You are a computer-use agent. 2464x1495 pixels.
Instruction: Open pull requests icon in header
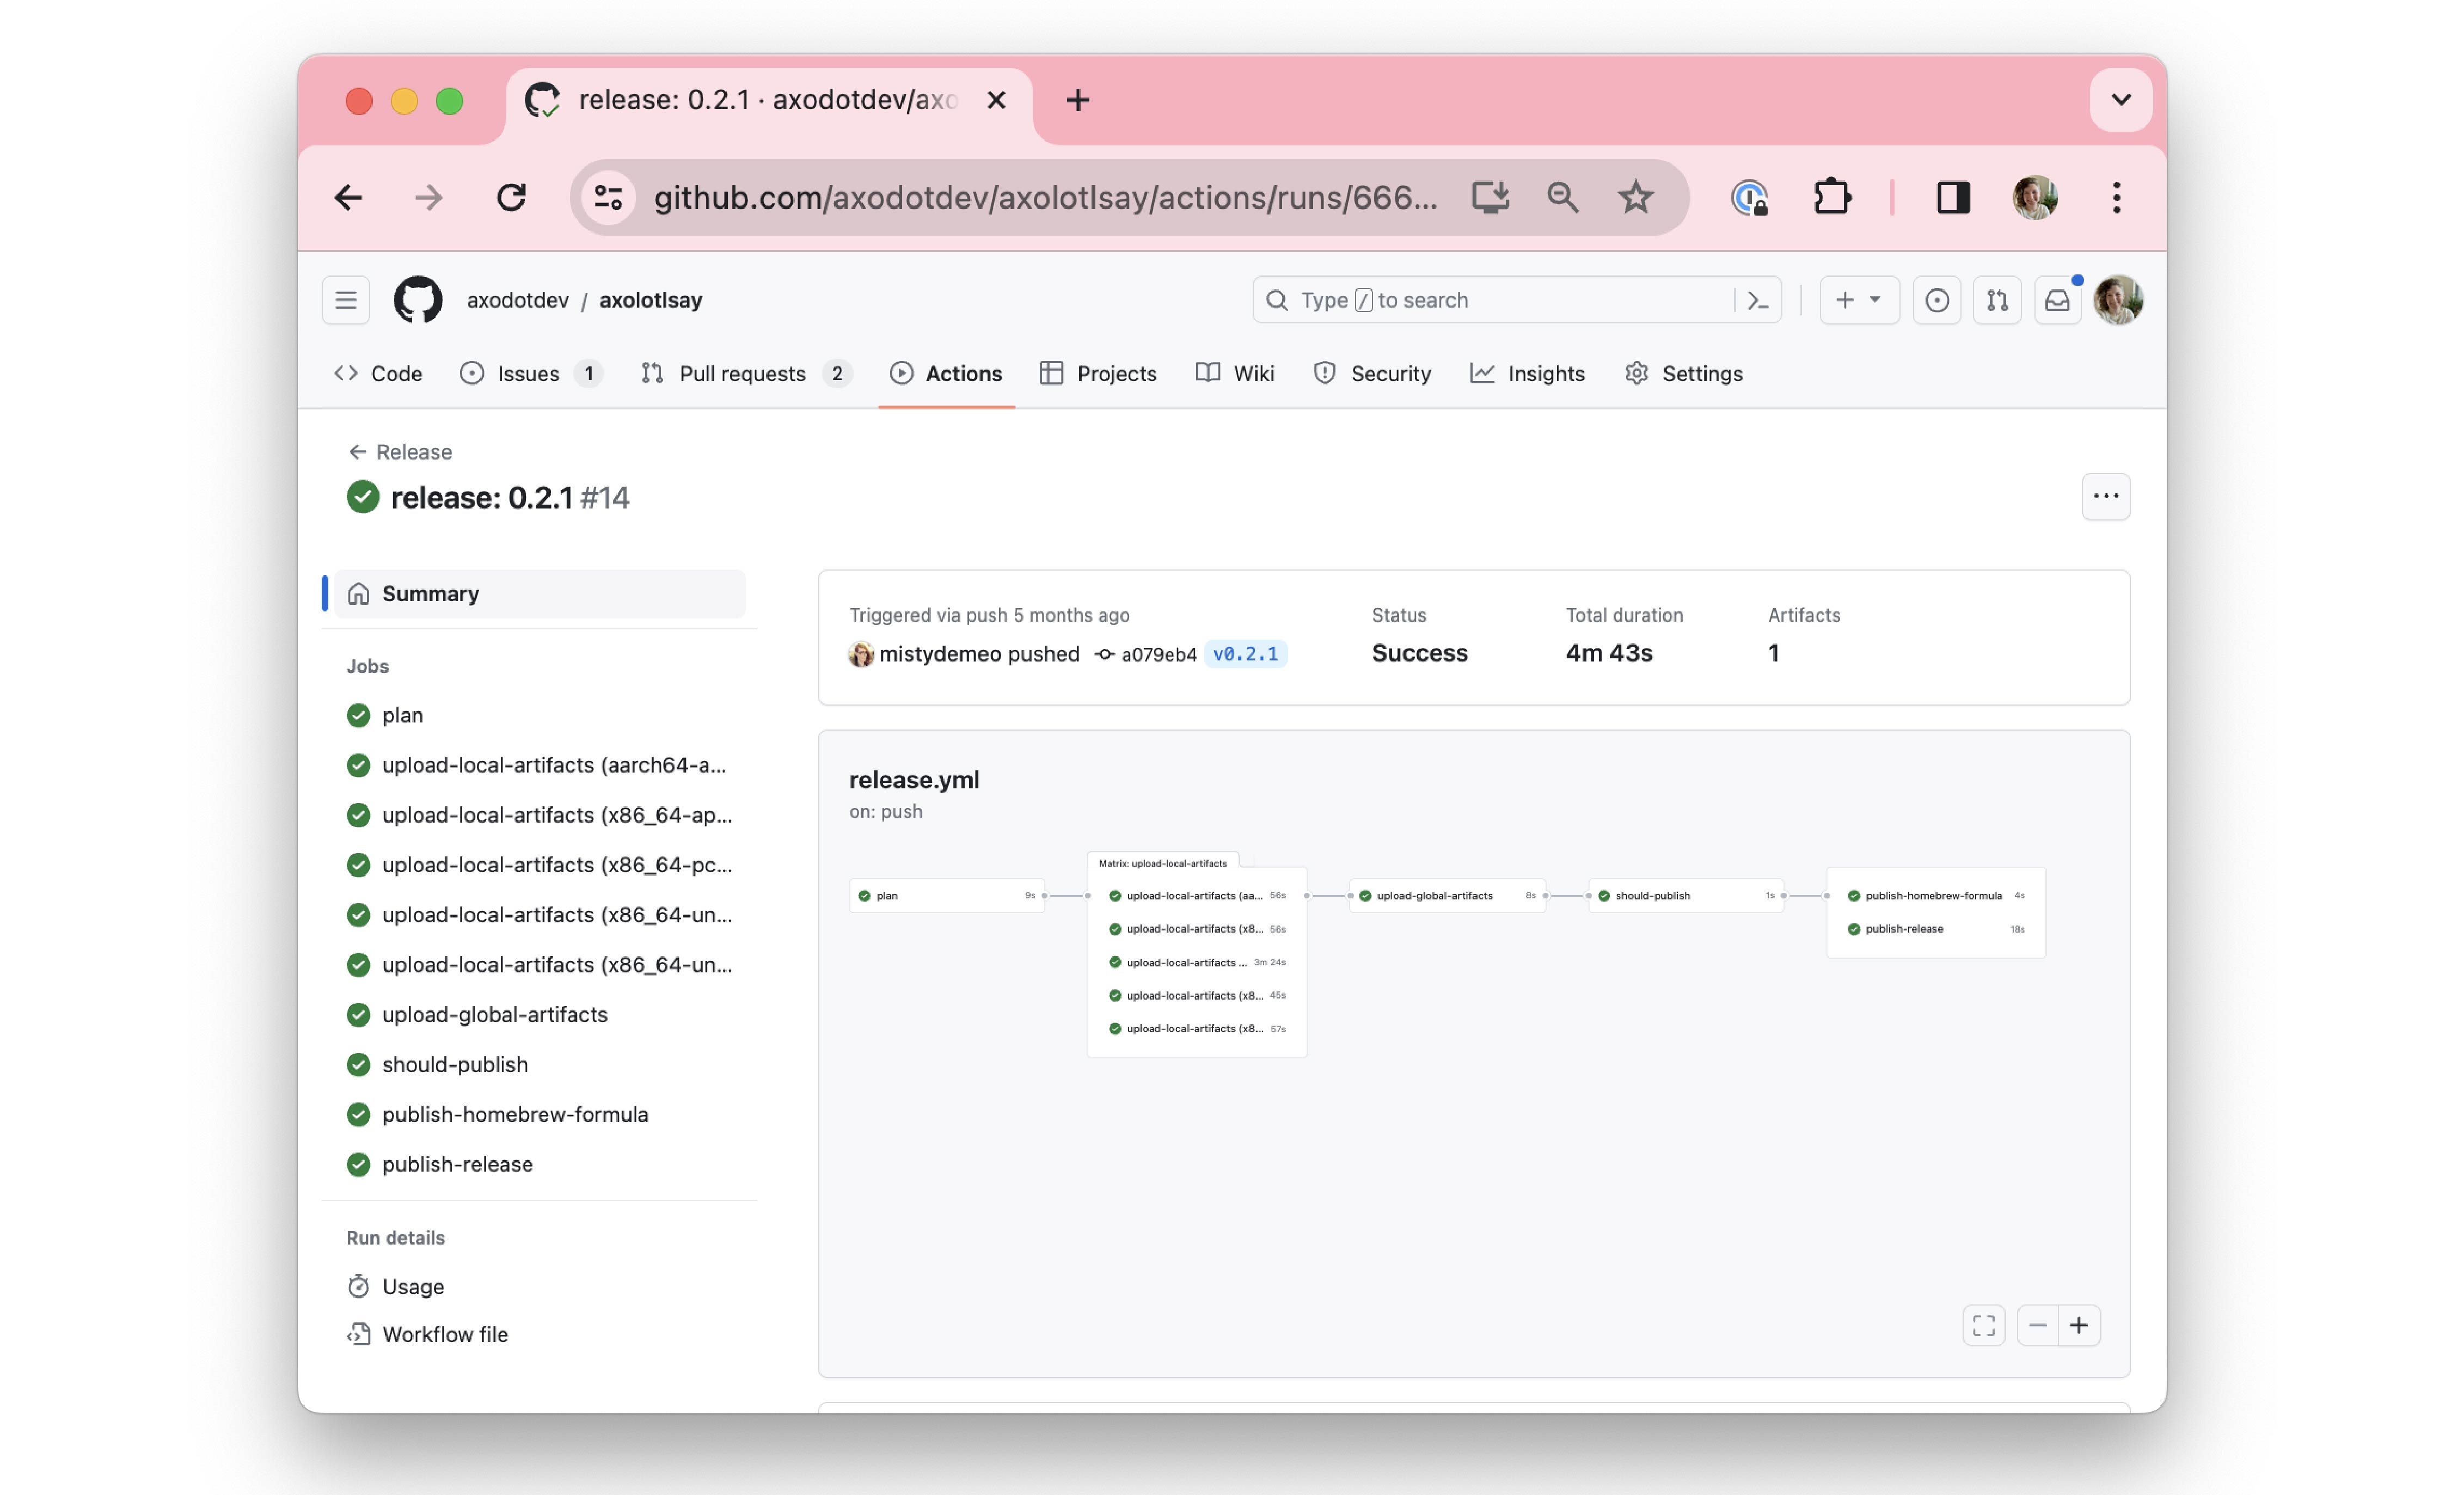click(x=1997, y=300)
